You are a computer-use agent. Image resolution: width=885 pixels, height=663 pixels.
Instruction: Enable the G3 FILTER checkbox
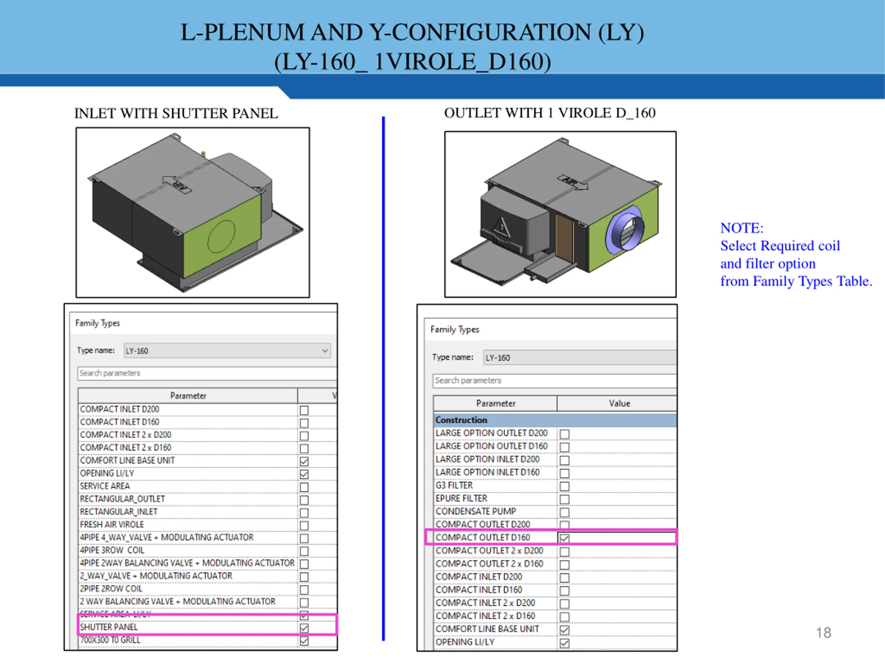pos(565,486)
